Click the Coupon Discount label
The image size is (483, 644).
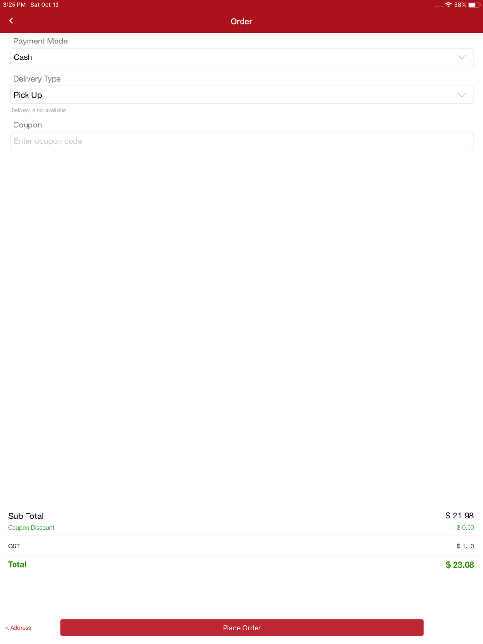point(31,528)
